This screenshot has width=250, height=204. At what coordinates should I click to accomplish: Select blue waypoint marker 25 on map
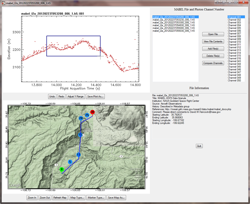tap(87, 115)
